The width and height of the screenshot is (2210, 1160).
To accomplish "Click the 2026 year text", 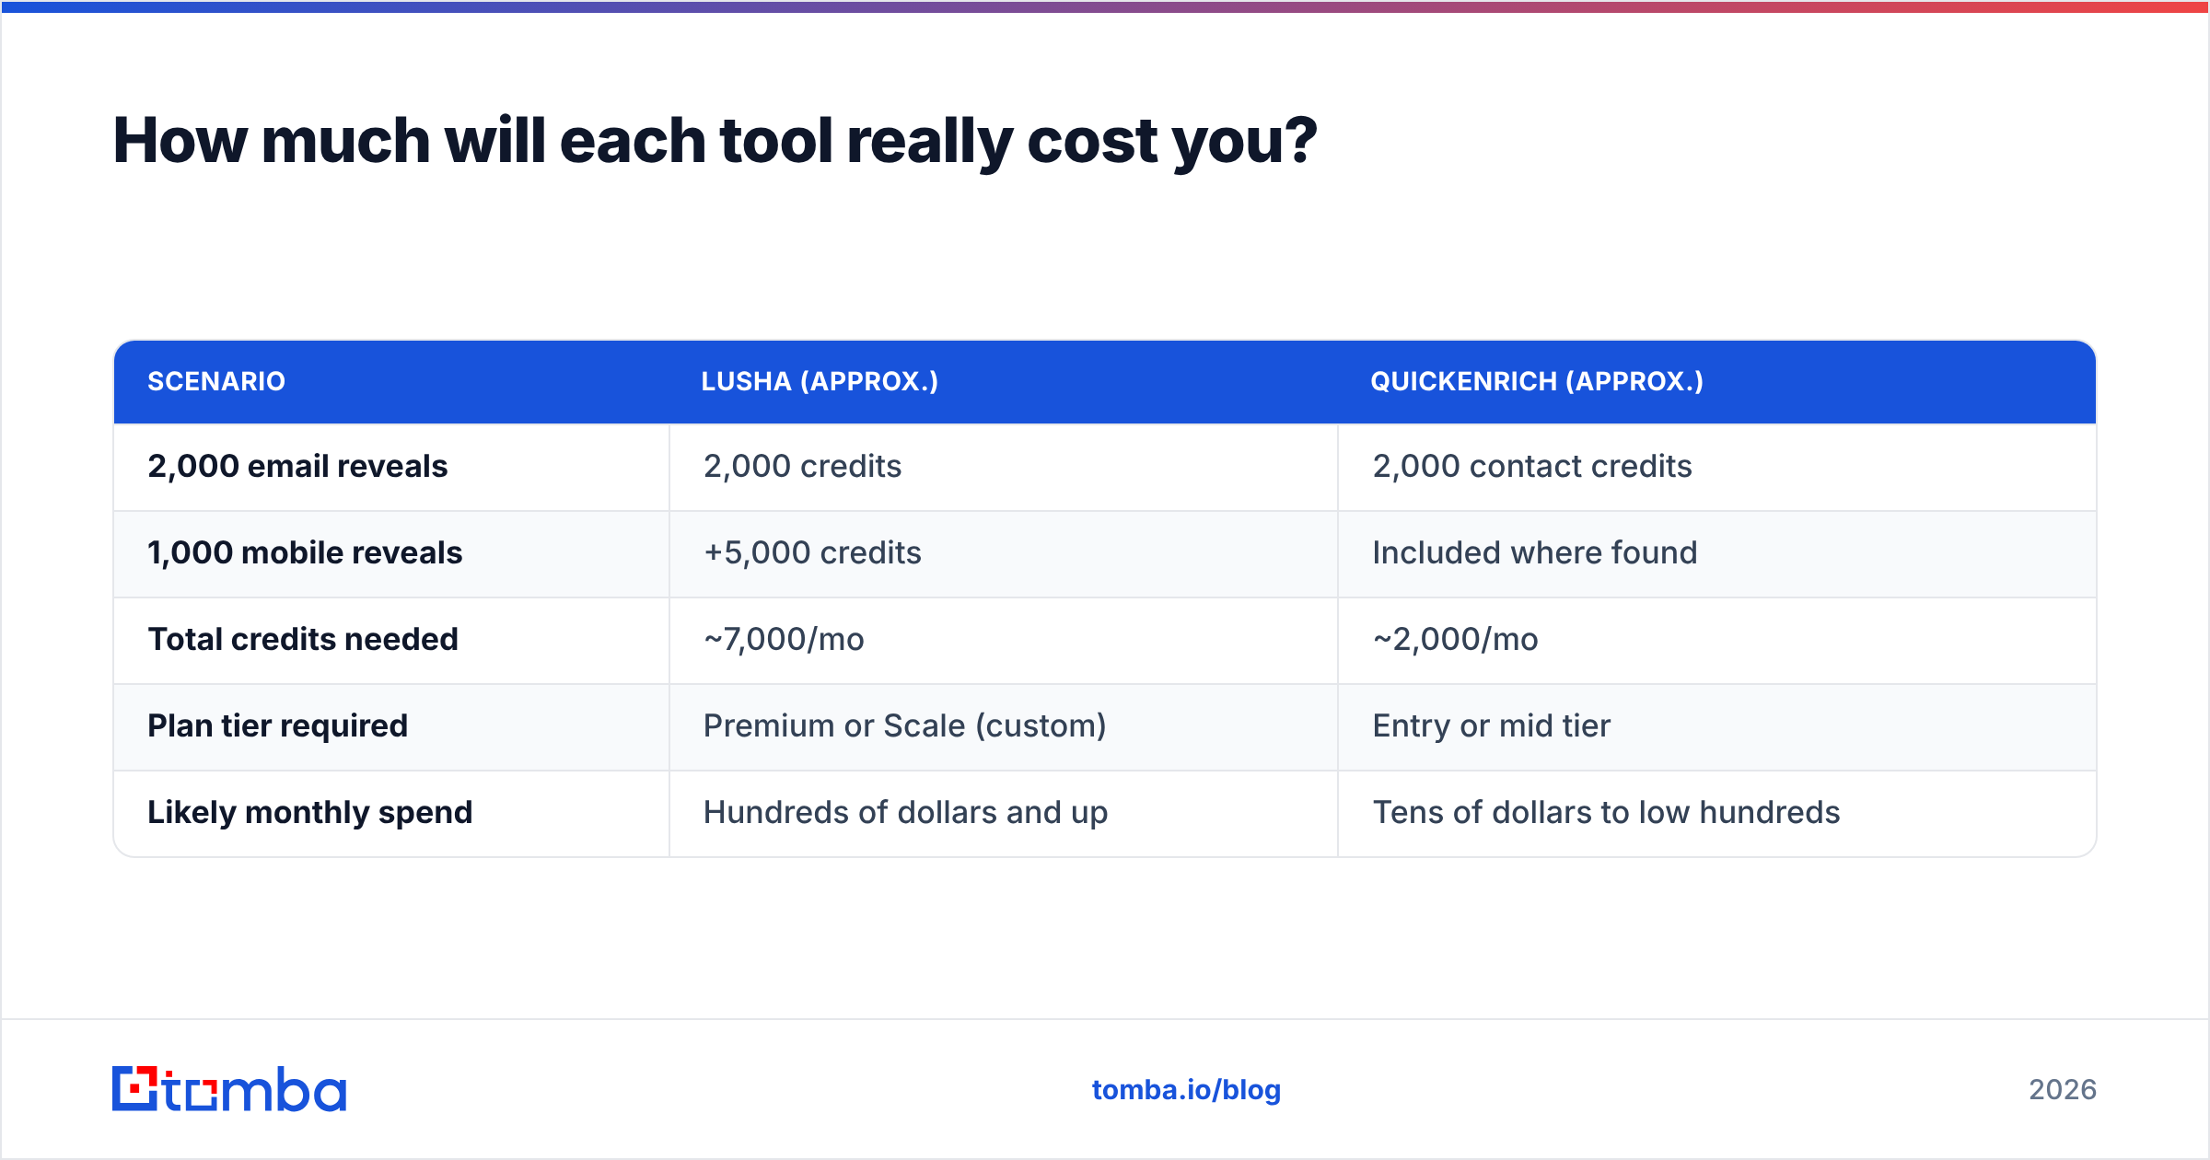I will tap(2063, 1090).
